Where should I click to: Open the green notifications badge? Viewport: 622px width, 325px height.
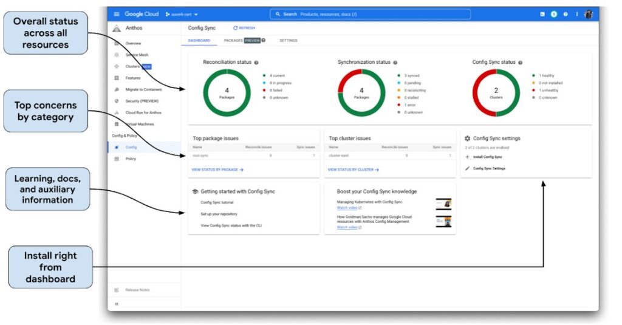554,15
